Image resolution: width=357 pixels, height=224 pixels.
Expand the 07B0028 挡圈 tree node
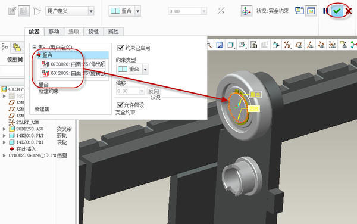point(4,155)
